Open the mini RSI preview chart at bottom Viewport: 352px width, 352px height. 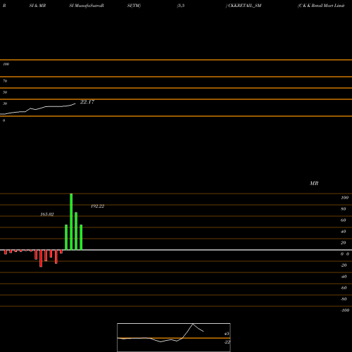[x=174, y=337]
